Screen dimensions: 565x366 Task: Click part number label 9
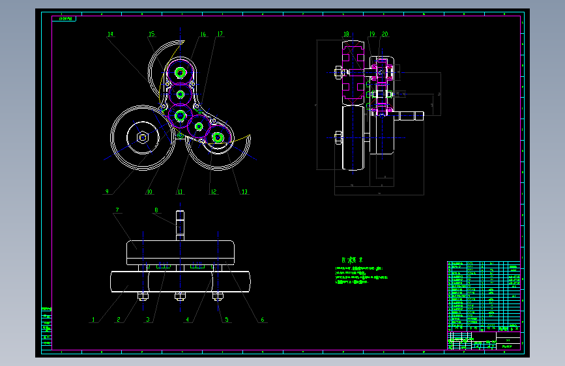point(107,191)
